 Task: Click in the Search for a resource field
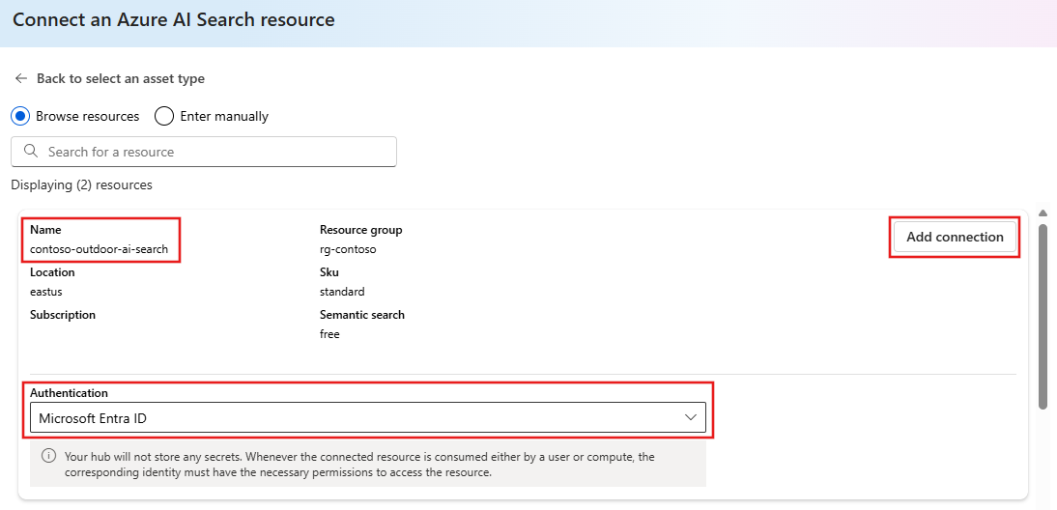[x=204, y=152]
